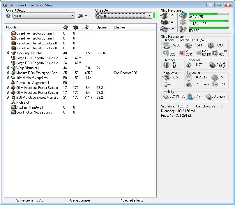The height and width of the screenshot is (205, 235).
Task: Click the shield hitpoints icon
Action: pyautogui.click(x=167, y=45)
